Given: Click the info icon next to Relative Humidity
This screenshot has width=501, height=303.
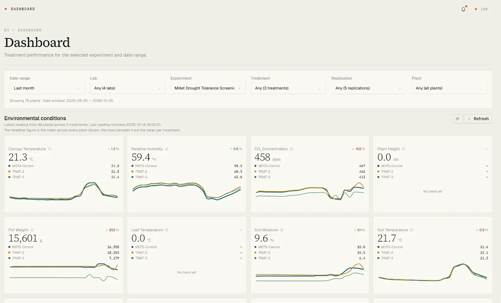Looking at the screenshot, I should pyautogui.click(x=167, y=149).
